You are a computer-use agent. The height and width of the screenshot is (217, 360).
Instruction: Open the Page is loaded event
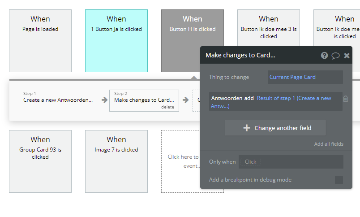pyautogui.click(x=40, y=41)
